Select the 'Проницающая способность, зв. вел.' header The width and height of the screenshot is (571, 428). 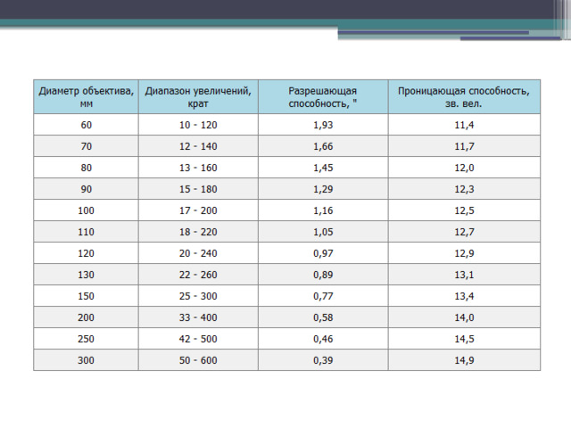pos(464,97)
